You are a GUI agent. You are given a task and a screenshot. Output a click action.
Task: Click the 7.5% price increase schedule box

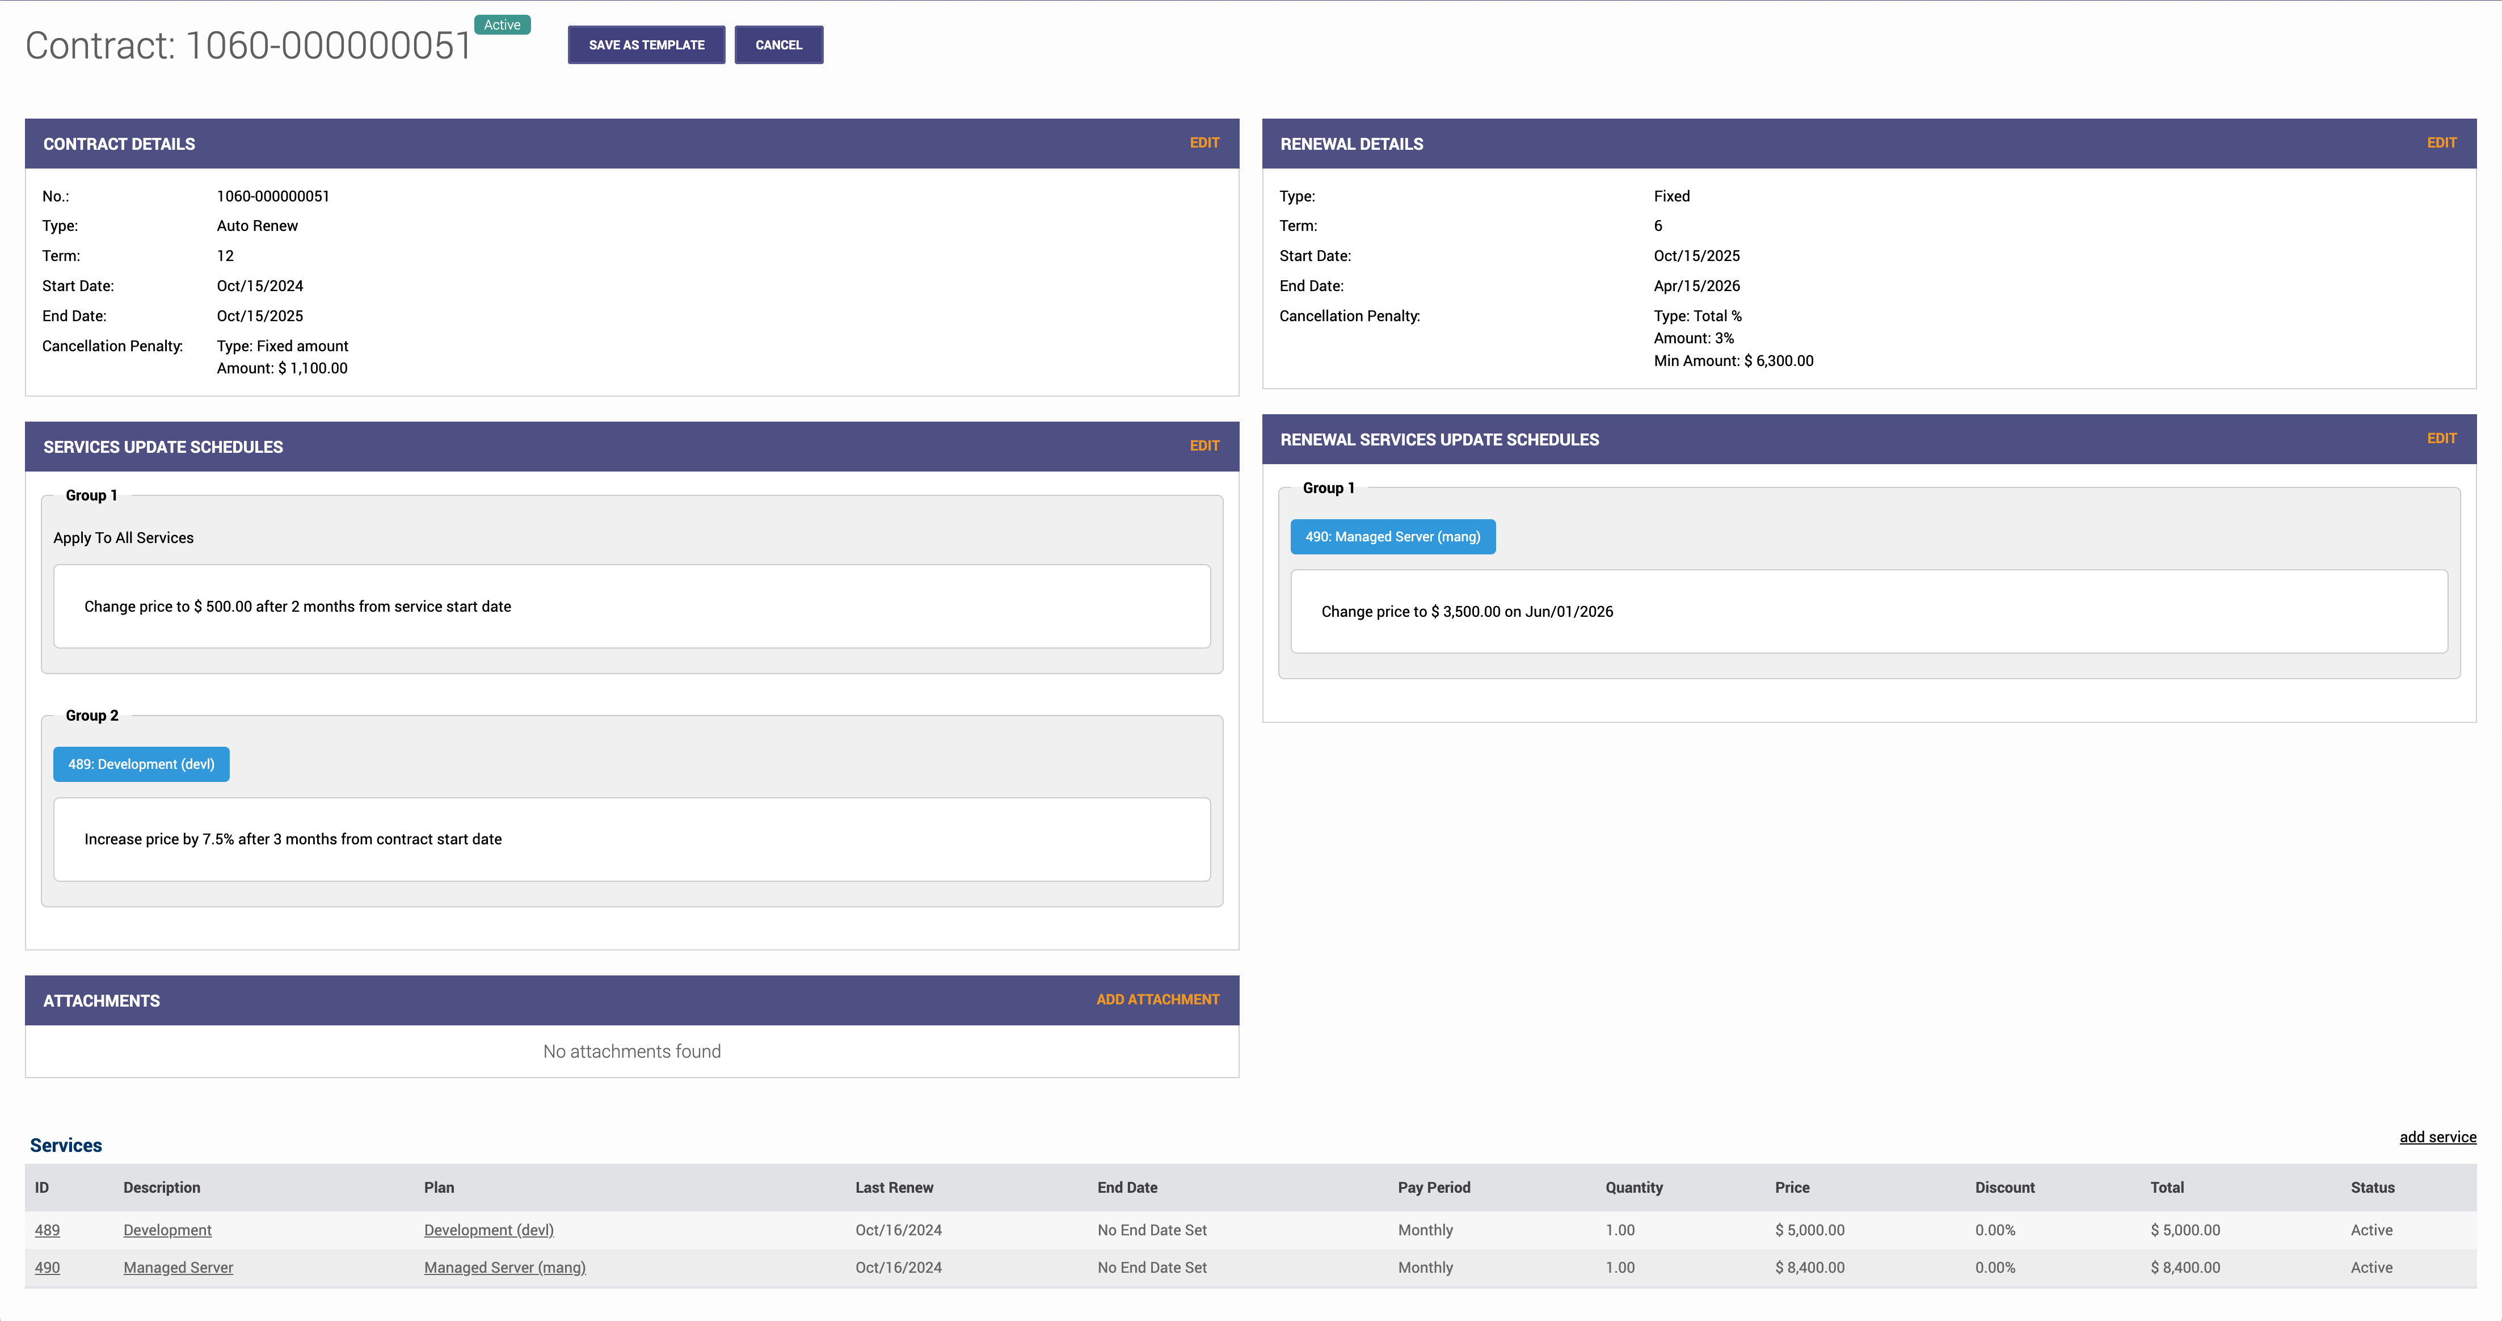(x=631, y=839)
